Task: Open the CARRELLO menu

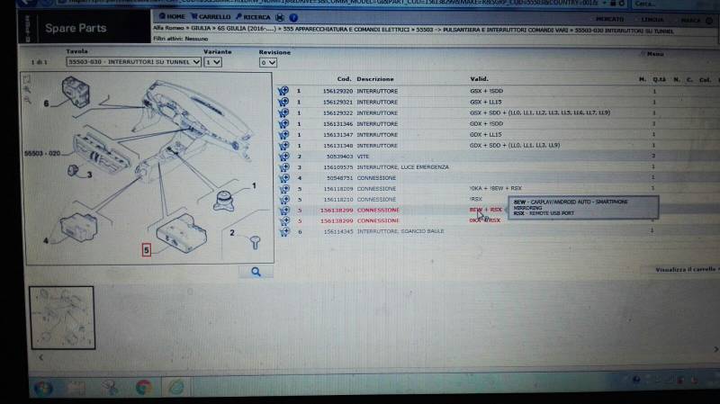Action: (213, 16)
